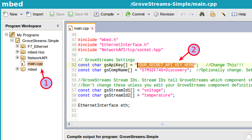Expand the mbed-rtos library node
Viewport: 252px width, 140px height.
click(x=18, y=52)
